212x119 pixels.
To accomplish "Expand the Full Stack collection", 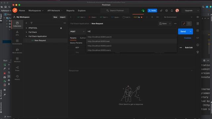I will pos(26,32).
